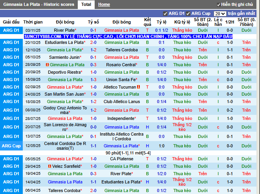Screen dimensions: 260x194
Task: Click the date 06/04/25
Action: pos(33,190)
